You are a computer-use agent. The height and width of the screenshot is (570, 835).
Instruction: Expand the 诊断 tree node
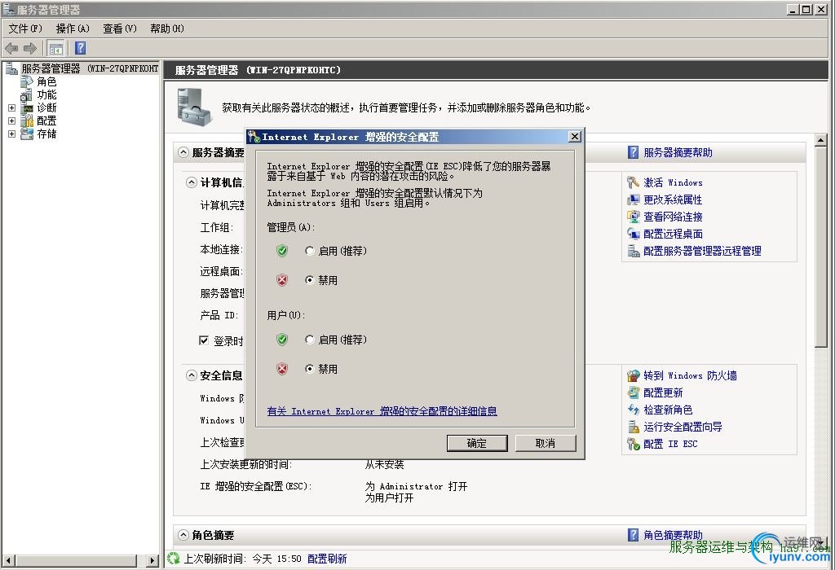point(11,108)
